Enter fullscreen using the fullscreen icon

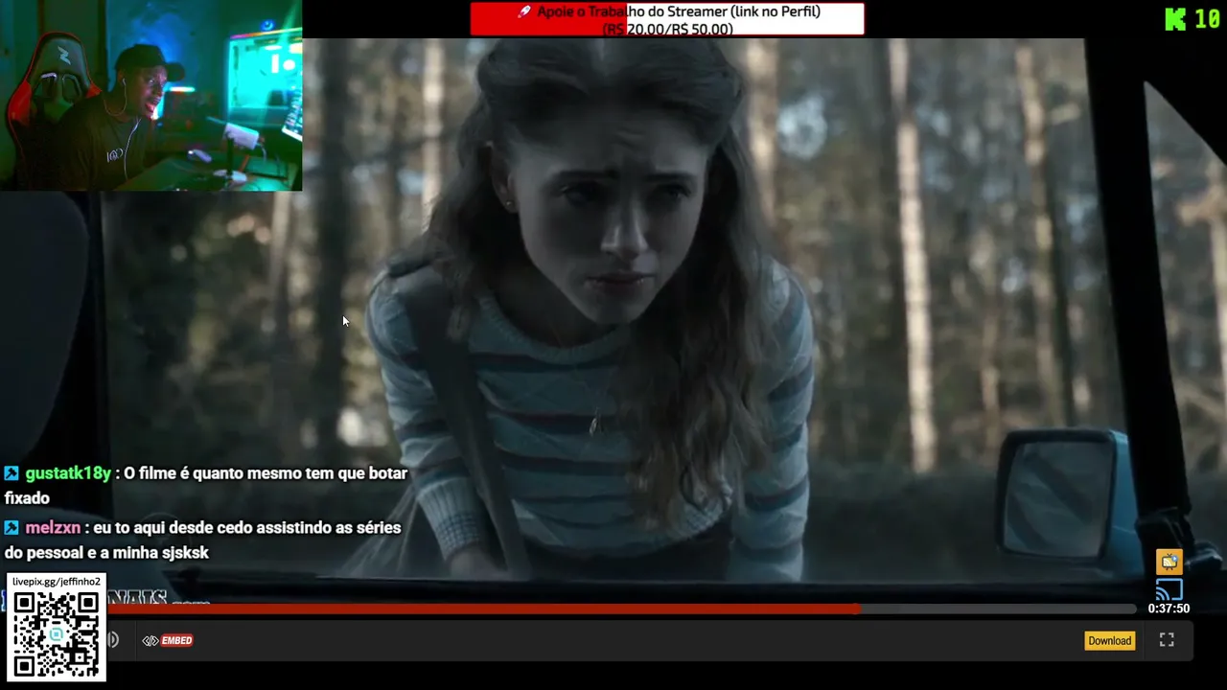coord(1167,640)
